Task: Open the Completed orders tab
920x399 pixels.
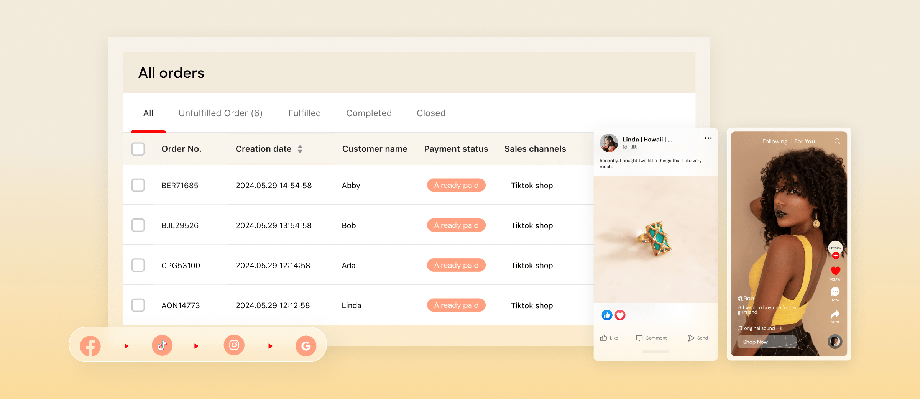Action: [369, 113]
